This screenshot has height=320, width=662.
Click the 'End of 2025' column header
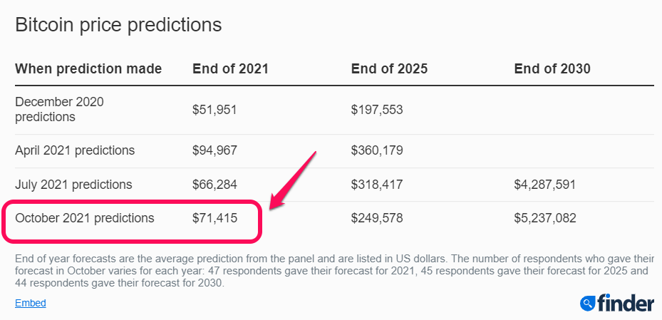(x=389, y=69)
